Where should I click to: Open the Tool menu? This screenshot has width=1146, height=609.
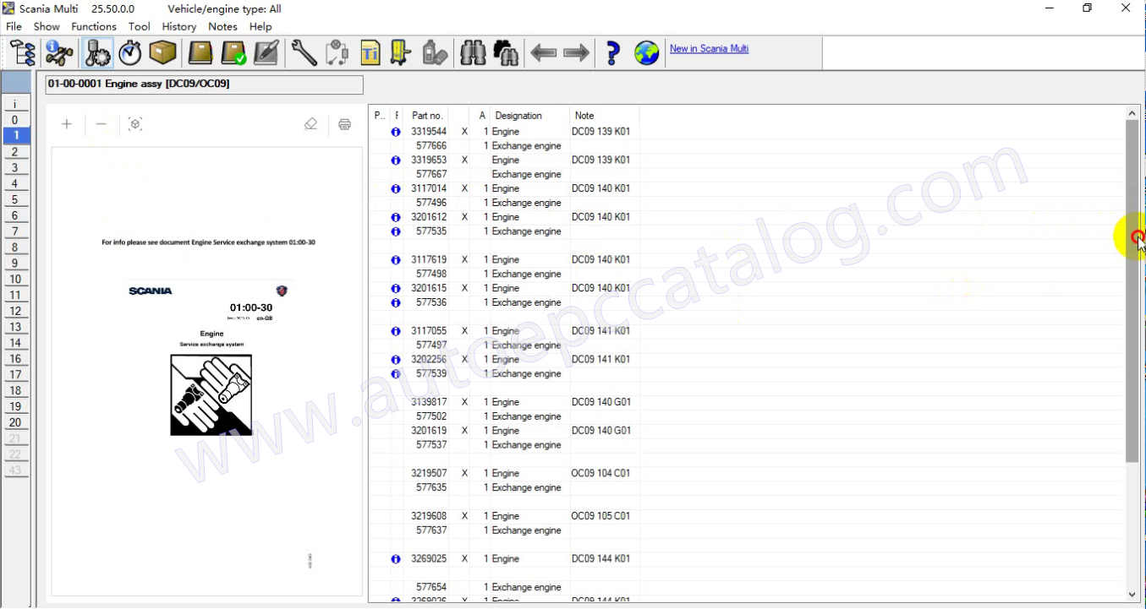click(140, 26)
